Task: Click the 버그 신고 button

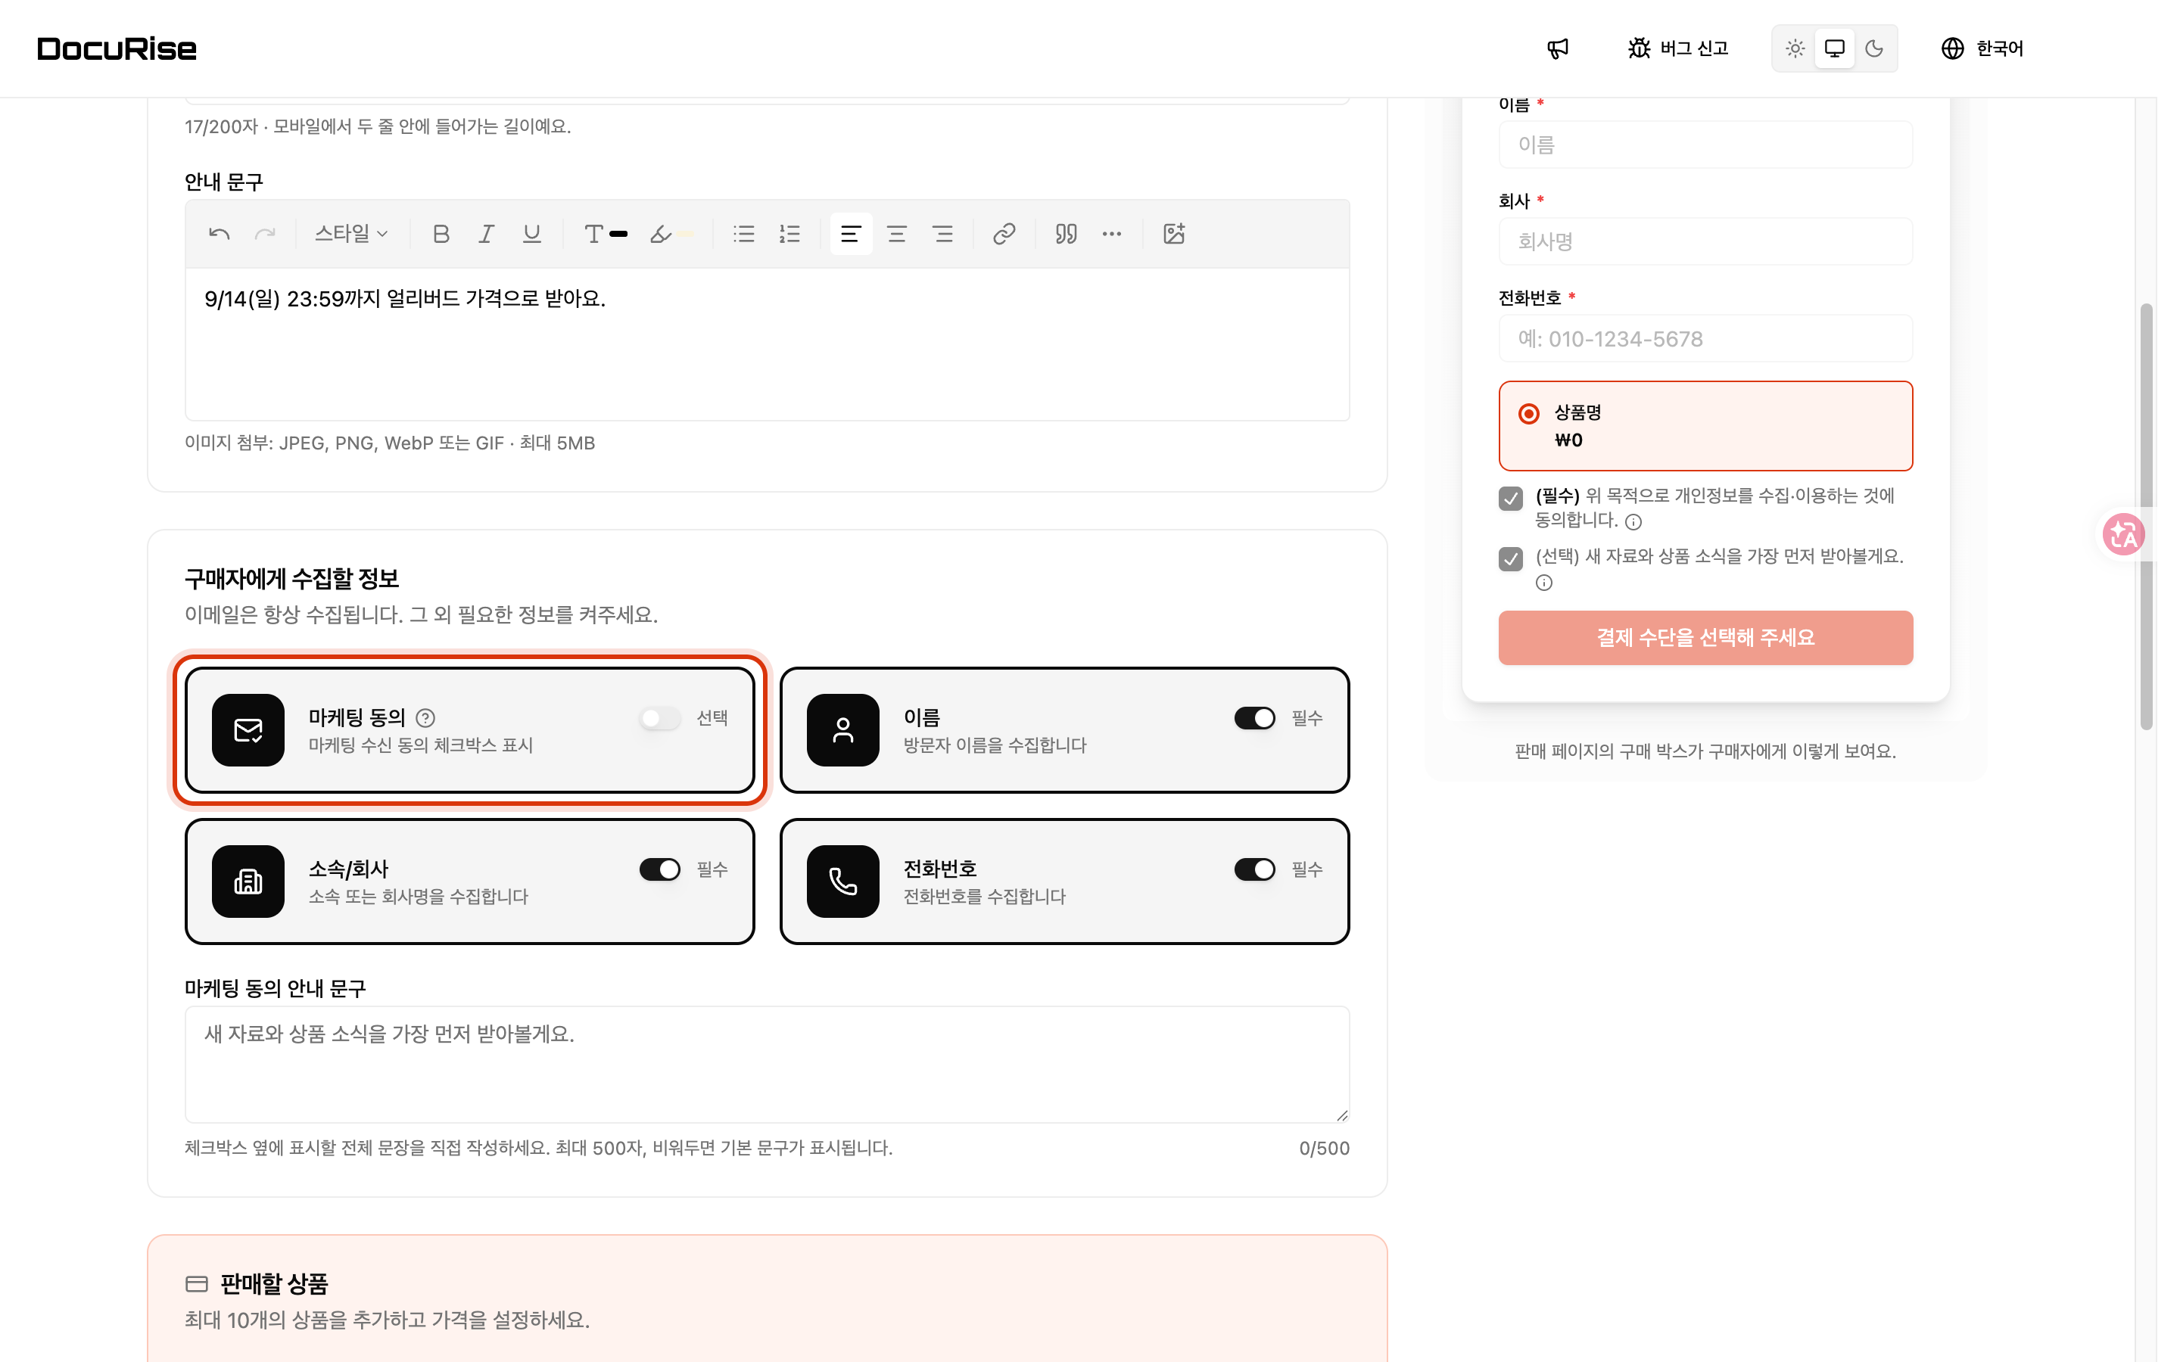Action: tap(1677, 48)
